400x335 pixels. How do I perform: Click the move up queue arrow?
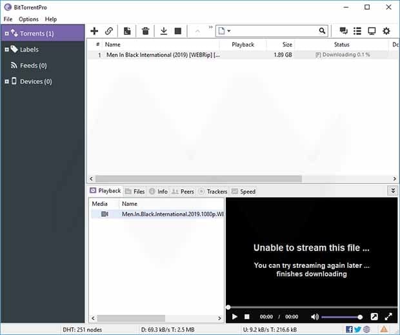click(197, 31)
